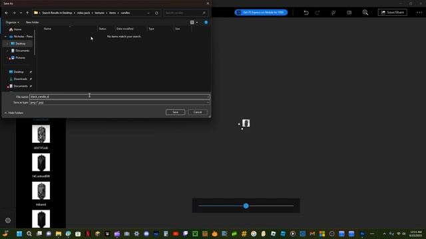Open Gmail from taskbar
Image resolution: width=426 pixels, height=239 pixels.
click(312, 234)
